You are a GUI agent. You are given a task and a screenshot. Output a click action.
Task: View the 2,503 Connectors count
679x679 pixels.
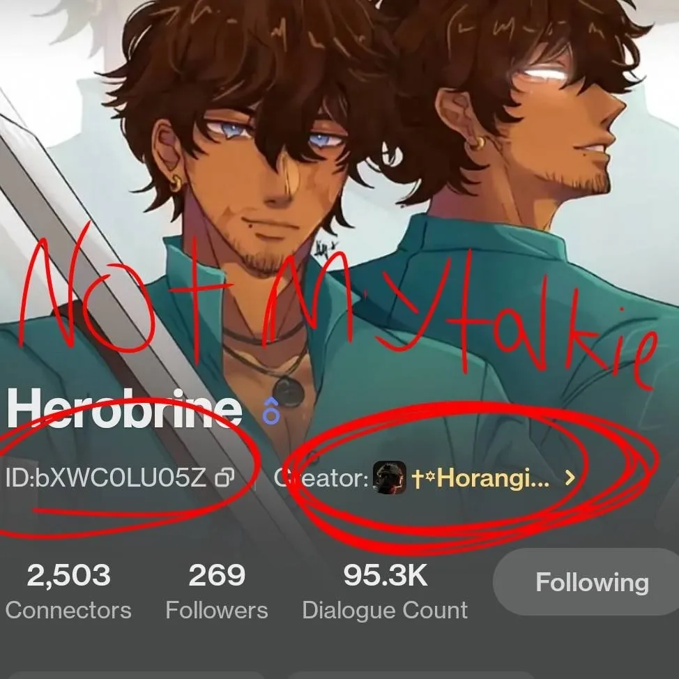click(x=68, y=575)
